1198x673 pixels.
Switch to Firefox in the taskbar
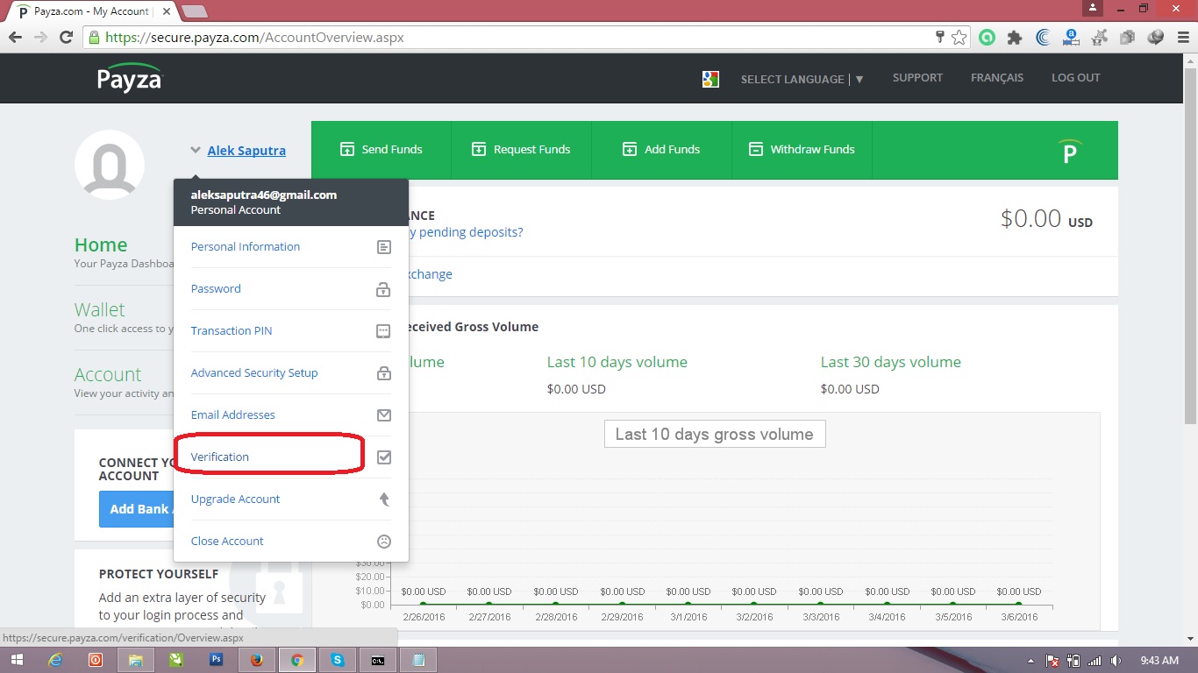(257, 660)
